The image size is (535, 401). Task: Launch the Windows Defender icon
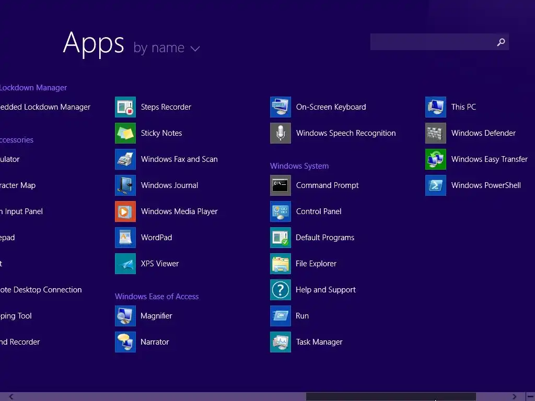point(436,133)
